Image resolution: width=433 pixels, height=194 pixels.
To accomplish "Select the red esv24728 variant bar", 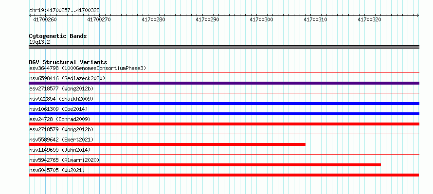I will (224, 124).
